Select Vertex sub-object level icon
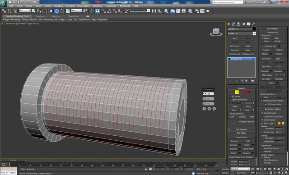Screen dimensions: 289x175 click(233, 92)
